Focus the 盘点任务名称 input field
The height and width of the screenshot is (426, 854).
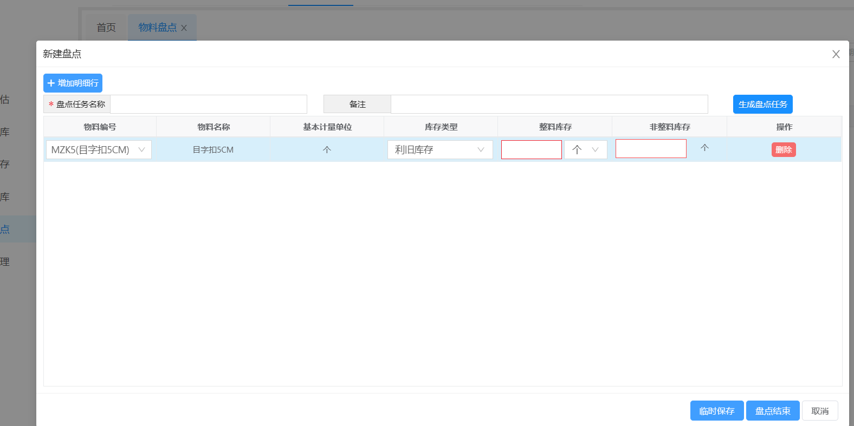coord(209,104)
